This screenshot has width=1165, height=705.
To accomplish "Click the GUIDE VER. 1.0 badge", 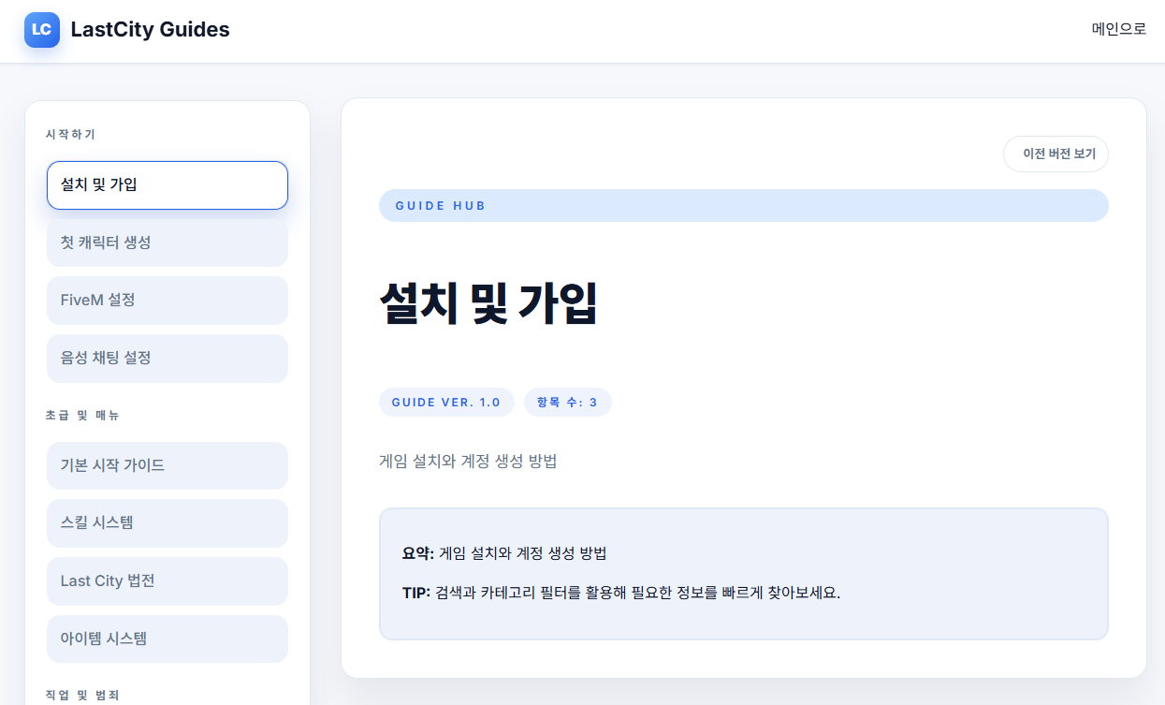I will tap(446, 402).
